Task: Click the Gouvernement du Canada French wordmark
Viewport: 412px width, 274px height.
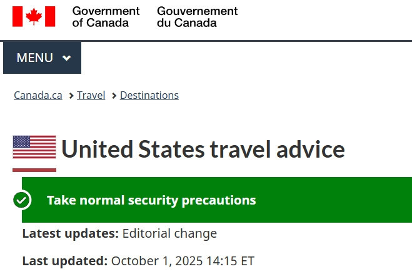Action: coord(197,17)
